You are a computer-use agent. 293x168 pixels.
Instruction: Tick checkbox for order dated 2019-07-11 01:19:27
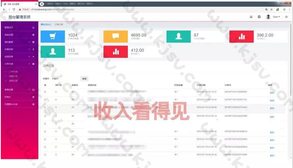pos(45,92)
